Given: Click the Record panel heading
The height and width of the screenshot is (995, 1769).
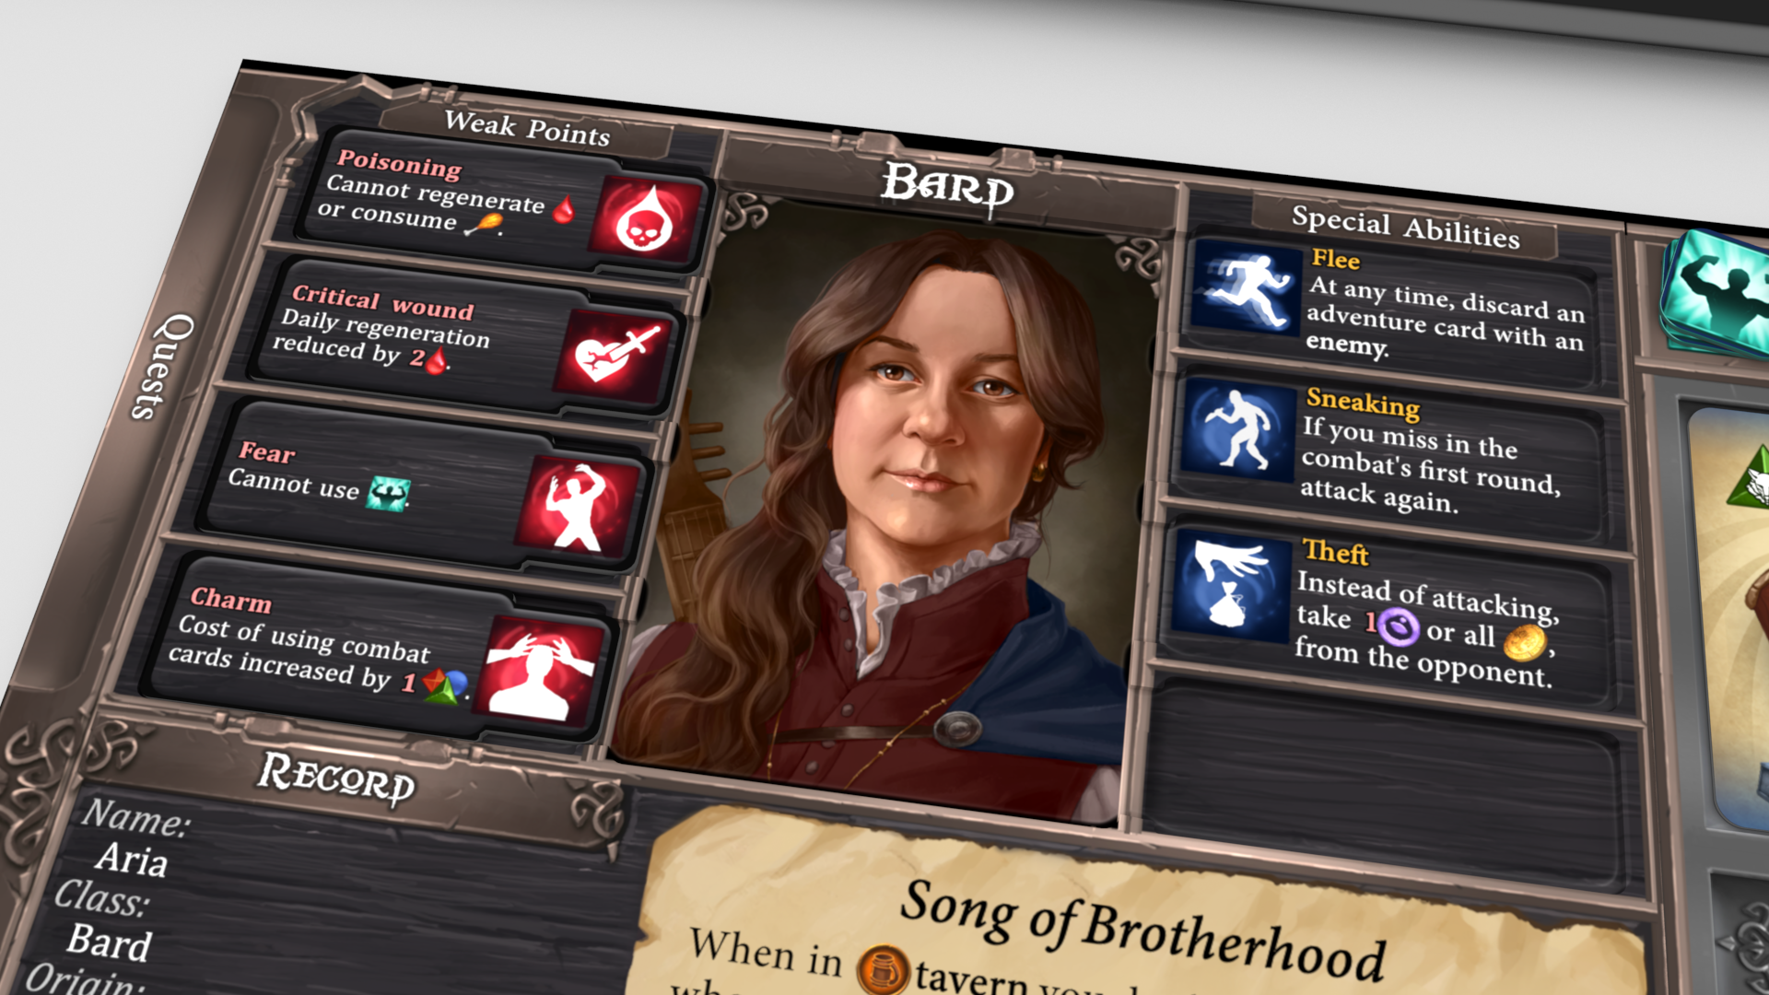Looking at the screenshot, I should 336,778.
